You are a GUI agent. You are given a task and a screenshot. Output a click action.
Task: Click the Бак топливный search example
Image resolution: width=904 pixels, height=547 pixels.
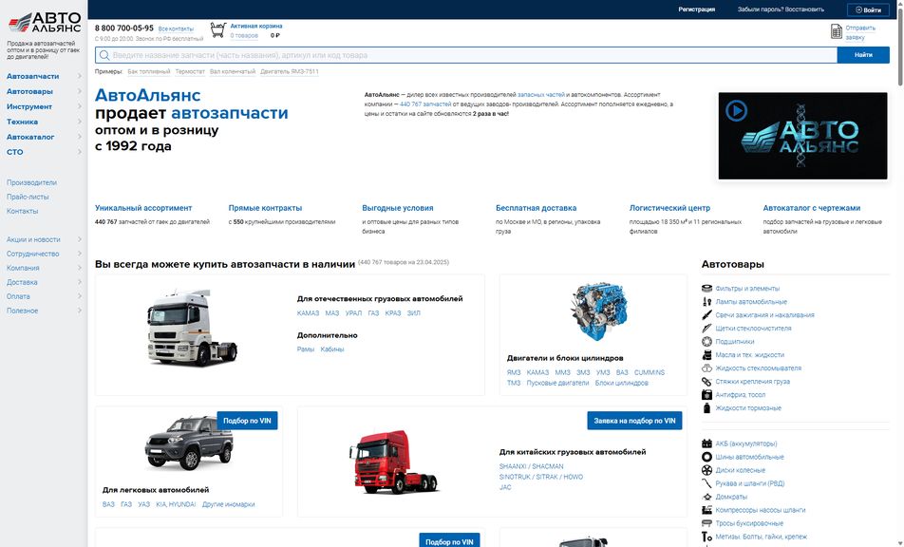[149, 71]
